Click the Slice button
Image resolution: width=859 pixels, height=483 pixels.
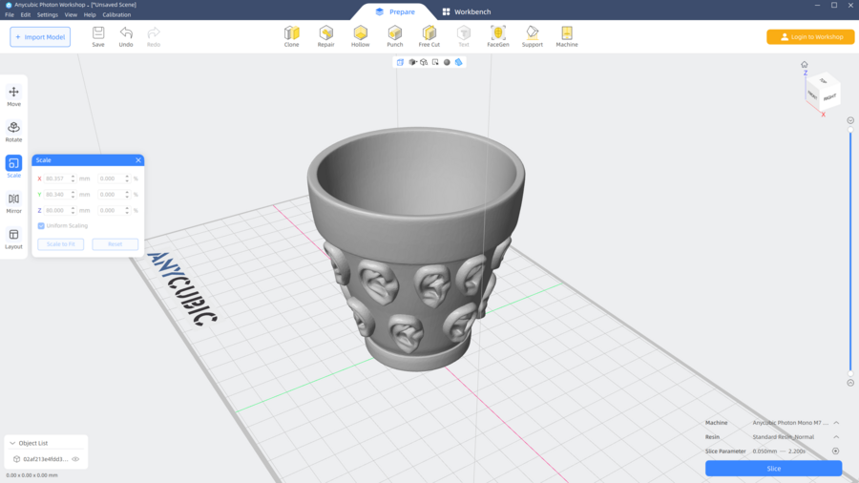coord(773,469)
